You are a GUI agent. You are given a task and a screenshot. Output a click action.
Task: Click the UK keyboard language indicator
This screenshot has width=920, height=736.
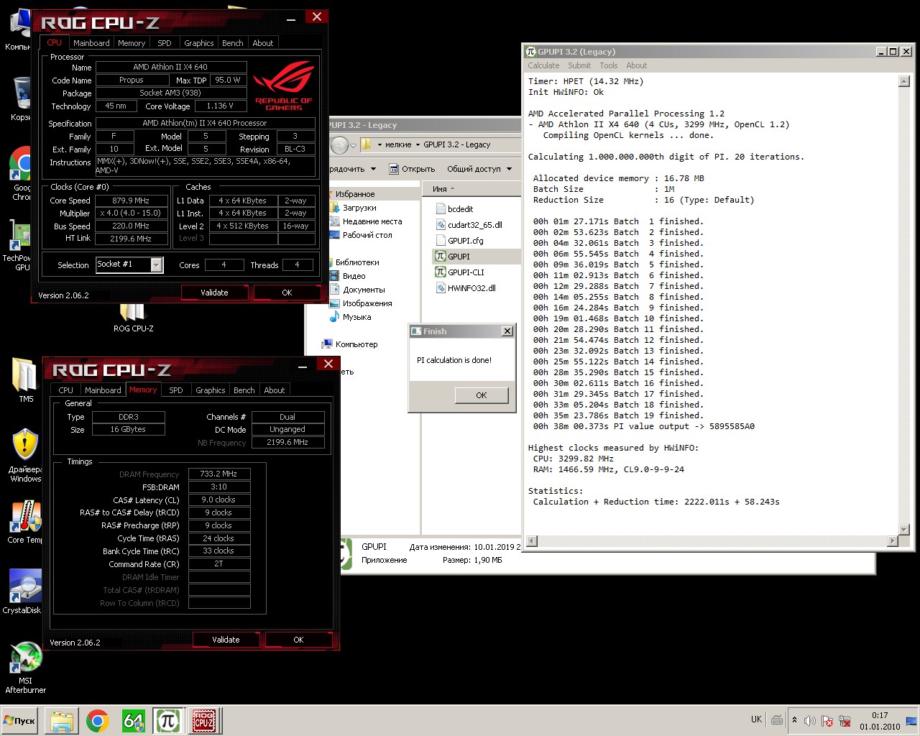tap(756, 719)
